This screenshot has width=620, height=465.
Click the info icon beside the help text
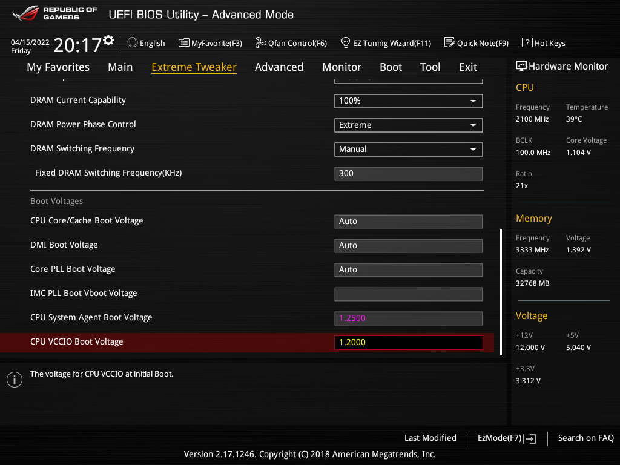(15, 380)
